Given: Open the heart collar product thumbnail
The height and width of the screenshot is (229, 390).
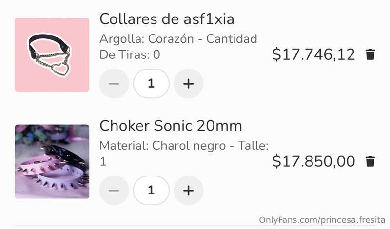Looking at the screenshot, I should coord(52,55).
